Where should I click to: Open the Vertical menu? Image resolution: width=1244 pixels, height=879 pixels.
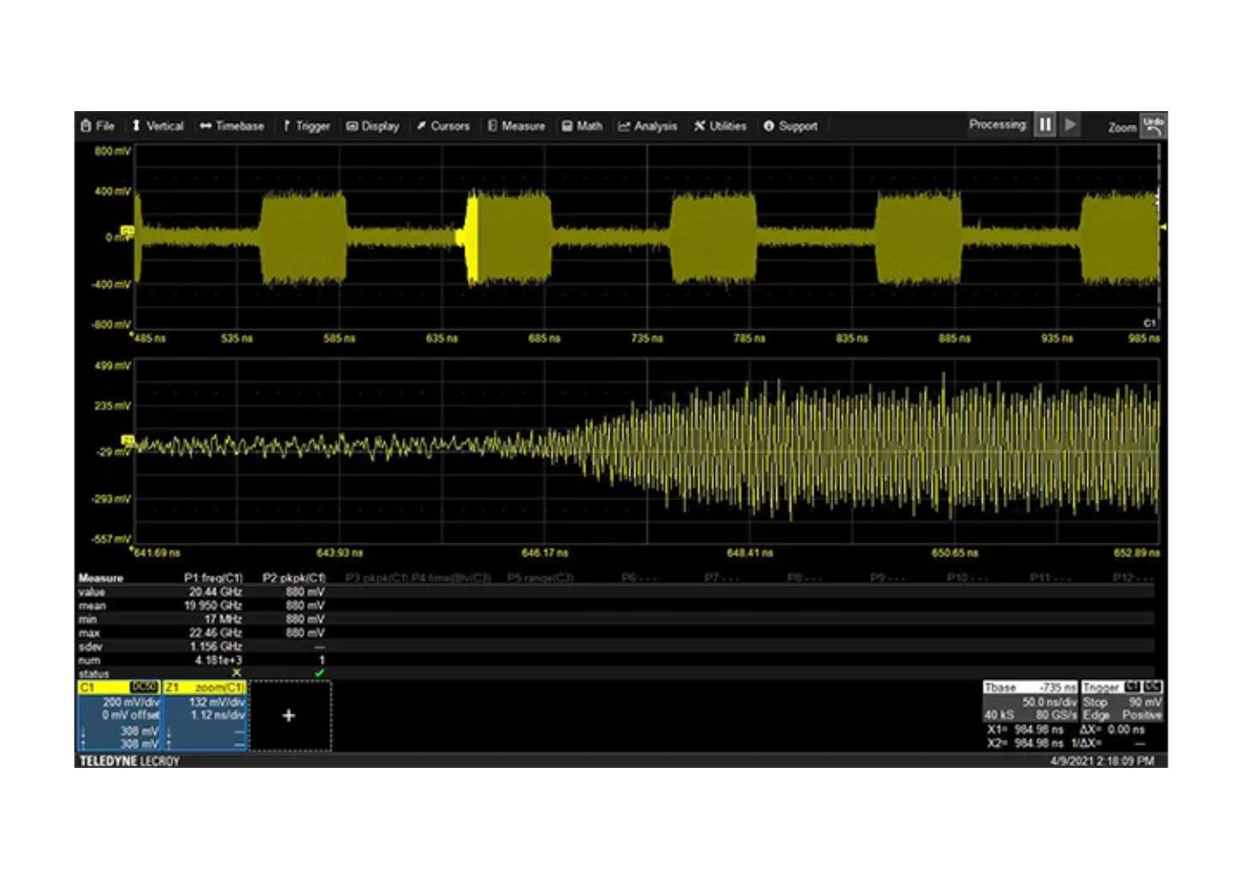(158, 126)
